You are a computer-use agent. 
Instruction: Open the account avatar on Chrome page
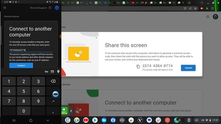pyautogui.click(x=215, y=17)
